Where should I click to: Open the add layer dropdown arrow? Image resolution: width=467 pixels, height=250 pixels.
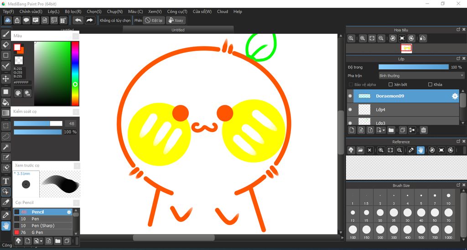384,130
